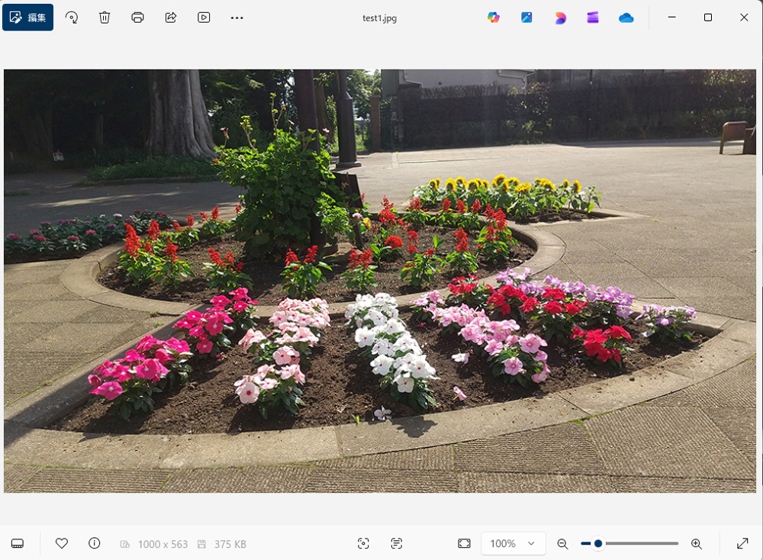Viewport: 763px width, 560px height.
Task: Show file info with the info icon
Action: pyautogui.click(x=95, y=543)
